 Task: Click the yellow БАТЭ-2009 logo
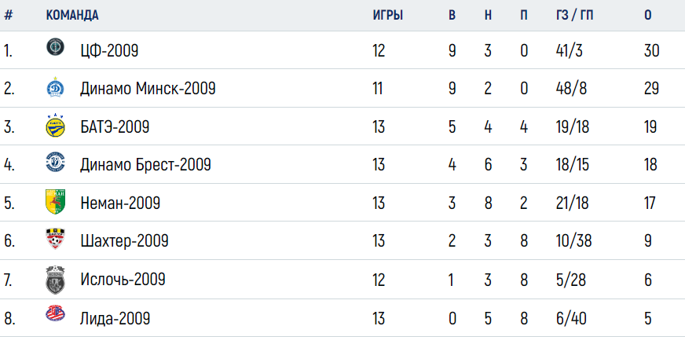click(x=56, y=126)
